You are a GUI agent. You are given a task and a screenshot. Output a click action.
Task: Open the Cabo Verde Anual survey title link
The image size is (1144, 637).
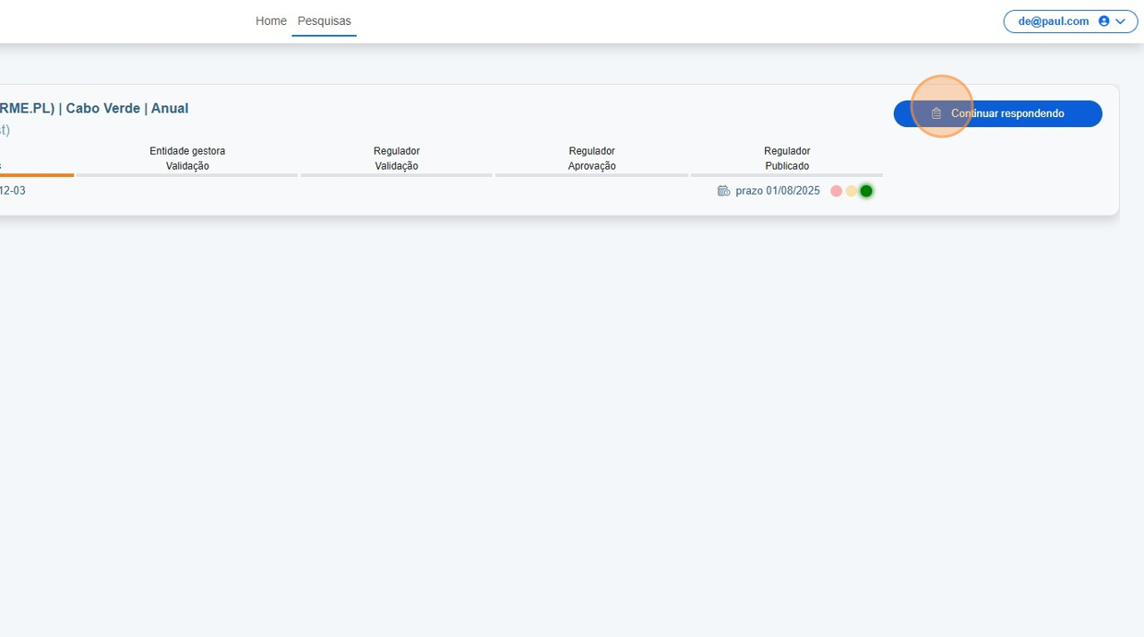94,107
